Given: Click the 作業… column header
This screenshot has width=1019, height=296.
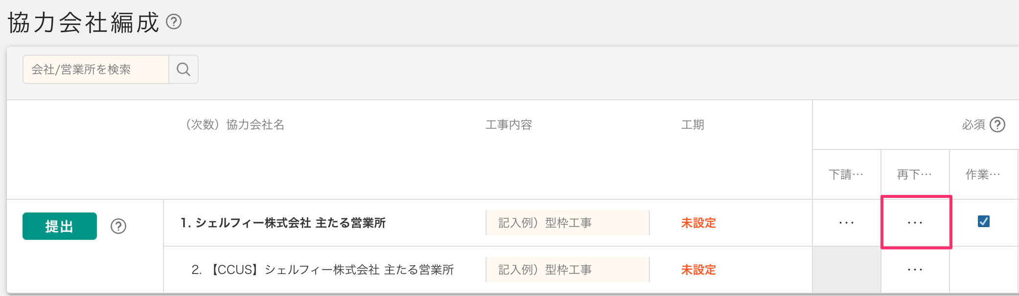Looking at the screenshot, I should click(x=983, y=174).
